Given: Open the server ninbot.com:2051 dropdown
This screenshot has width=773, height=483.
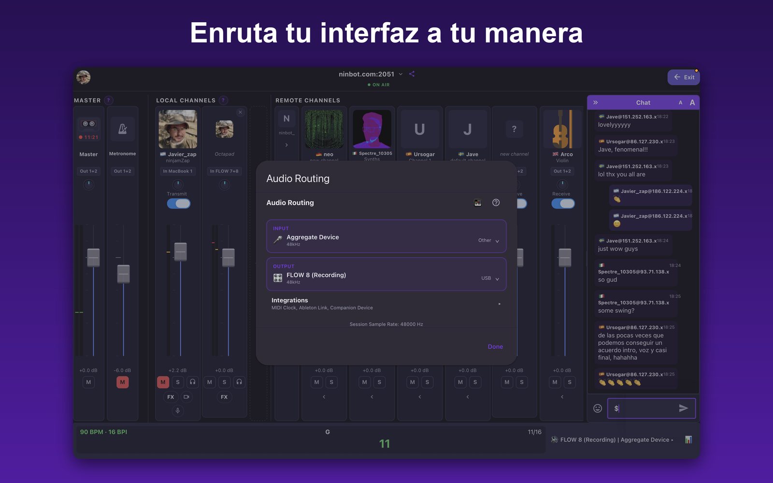Looking at the screenshot, I should [x=371, y=74].
